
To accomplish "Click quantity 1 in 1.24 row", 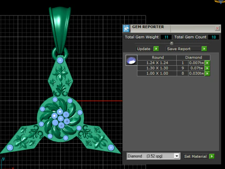I will 182,63.
